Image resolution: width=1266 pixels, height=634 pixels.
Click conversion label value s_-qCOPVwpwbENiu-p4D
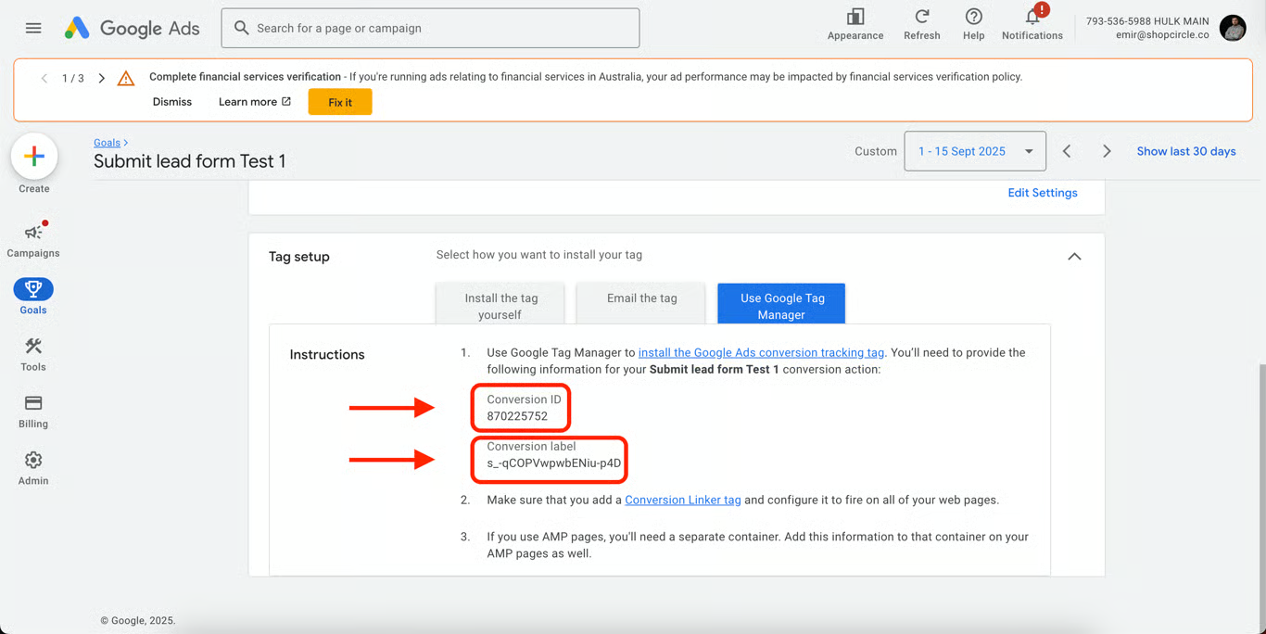point(554,463)
